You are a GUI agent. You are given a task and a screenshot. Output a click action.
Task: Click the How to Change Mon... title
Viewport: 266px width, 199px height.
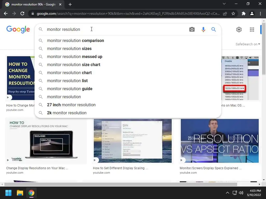(x=20, y=105)
